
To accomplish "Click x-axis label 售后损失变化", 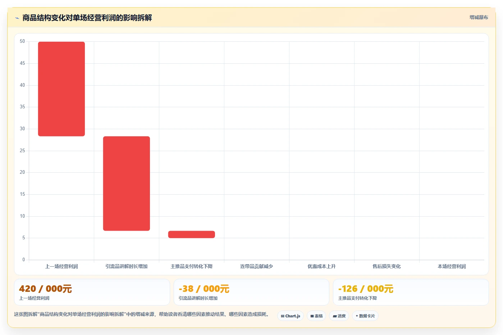I will point(387,266).
